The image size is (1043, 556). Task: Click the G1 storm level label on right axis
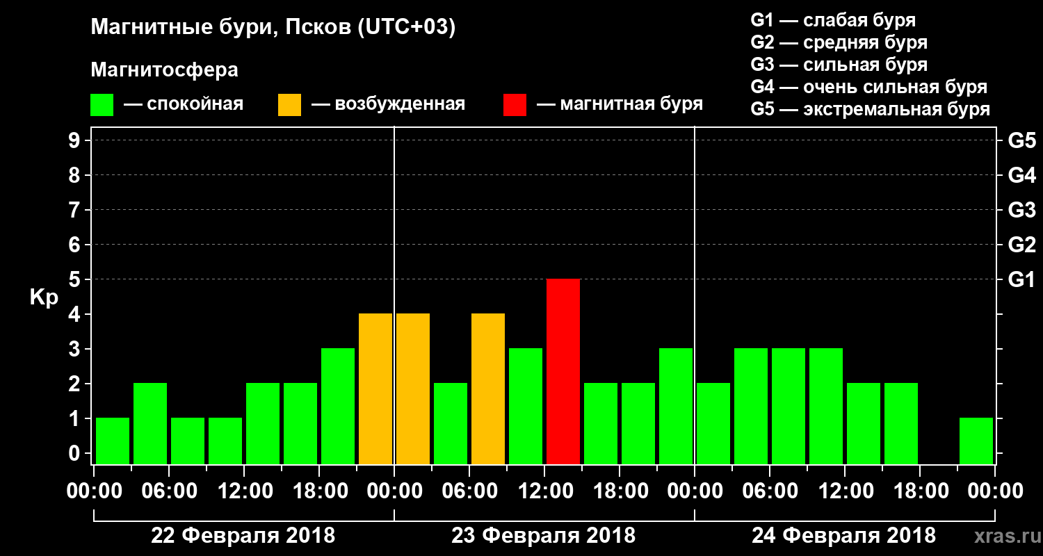pos(1021,279)
